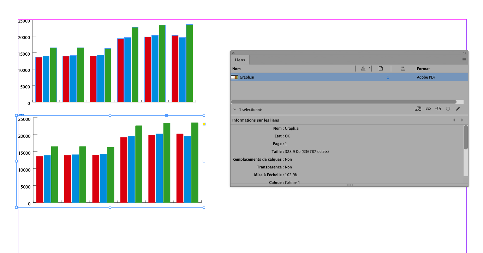The width and height of the screenshot is (483, 253).
Task: Show previous link info arrow
Action: tap(454, 120)
